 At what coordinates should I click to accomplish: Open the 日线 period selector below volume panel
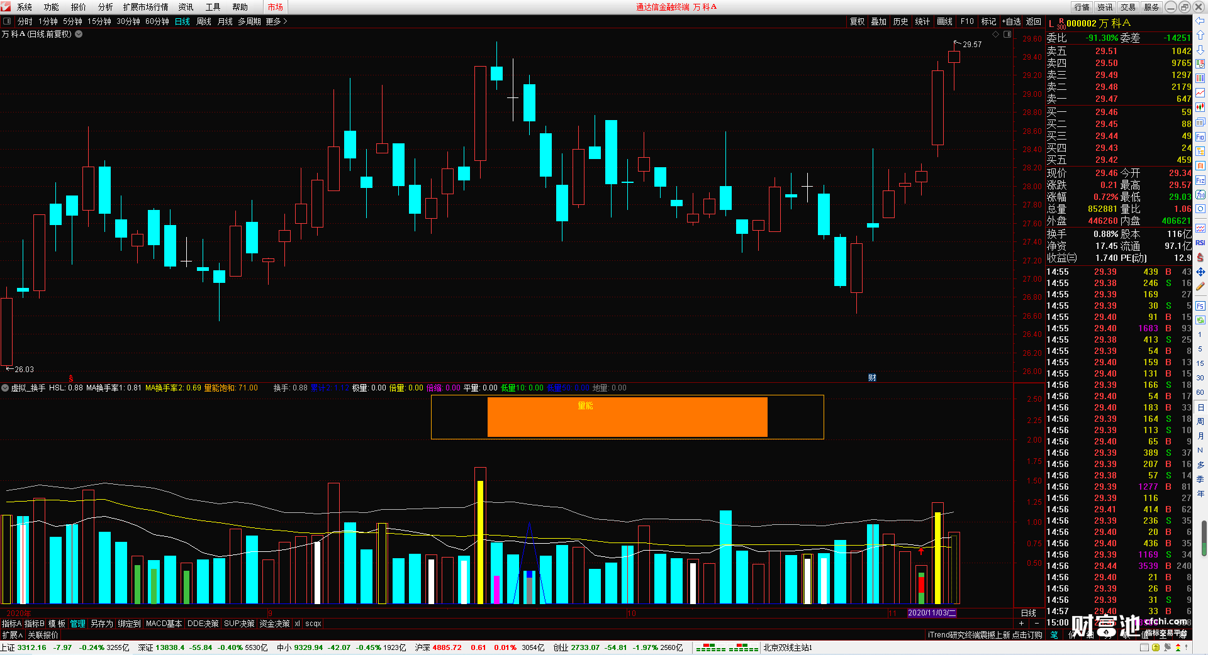pos(1029,613)
